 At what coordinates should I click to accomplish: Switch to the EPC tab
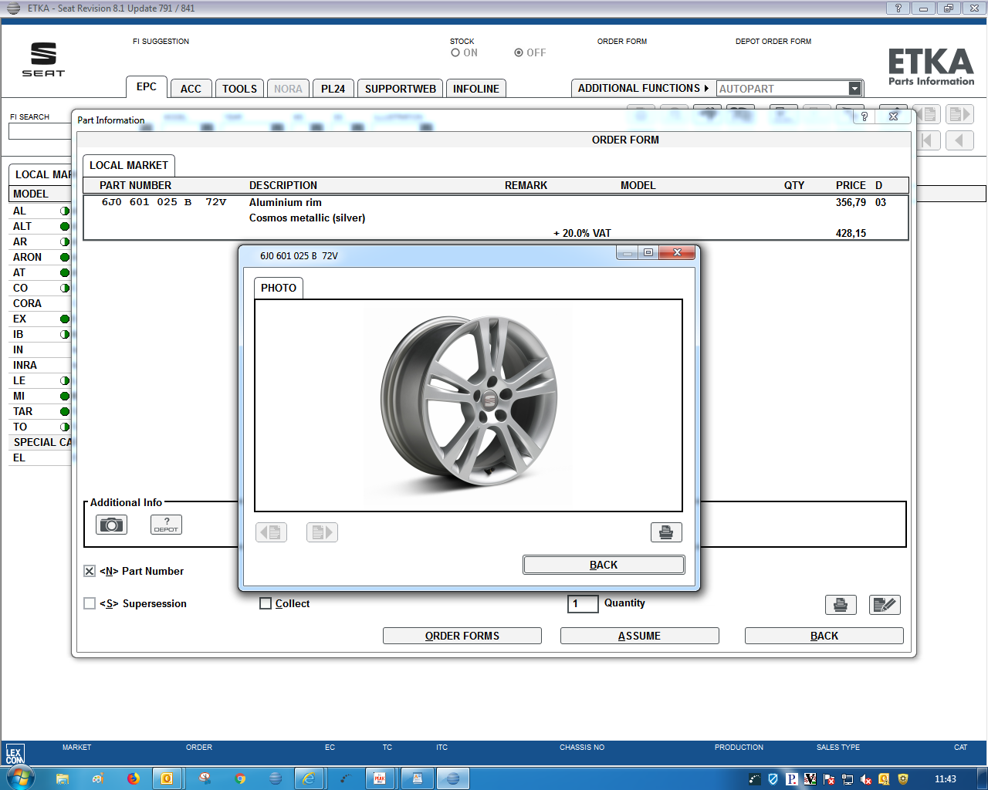[147, 86]
